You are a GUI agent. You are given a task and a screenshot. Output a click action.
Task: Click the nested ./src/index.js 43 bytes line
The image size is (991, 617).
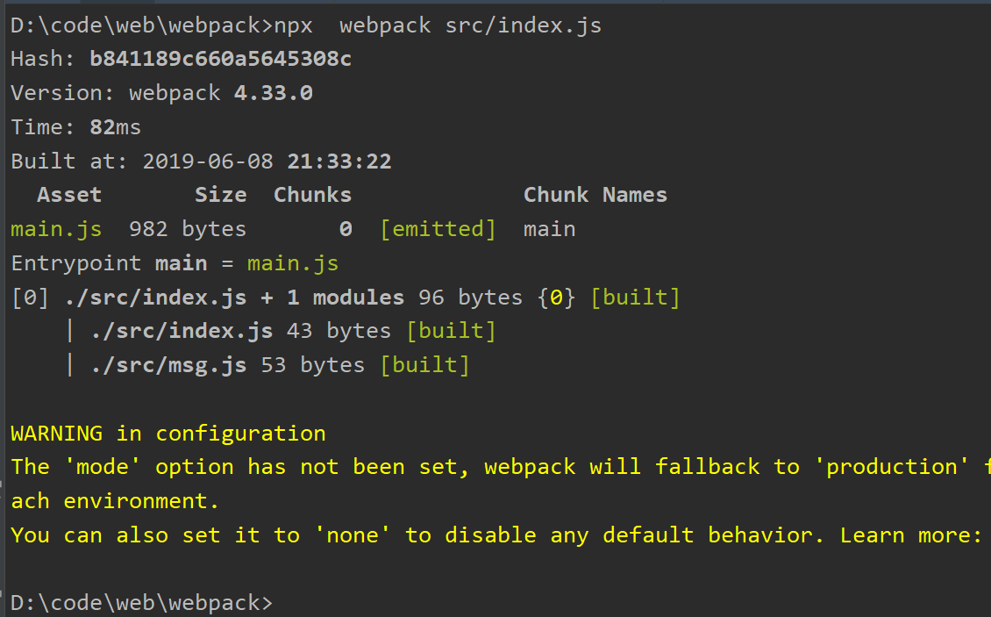pos(293,331)
